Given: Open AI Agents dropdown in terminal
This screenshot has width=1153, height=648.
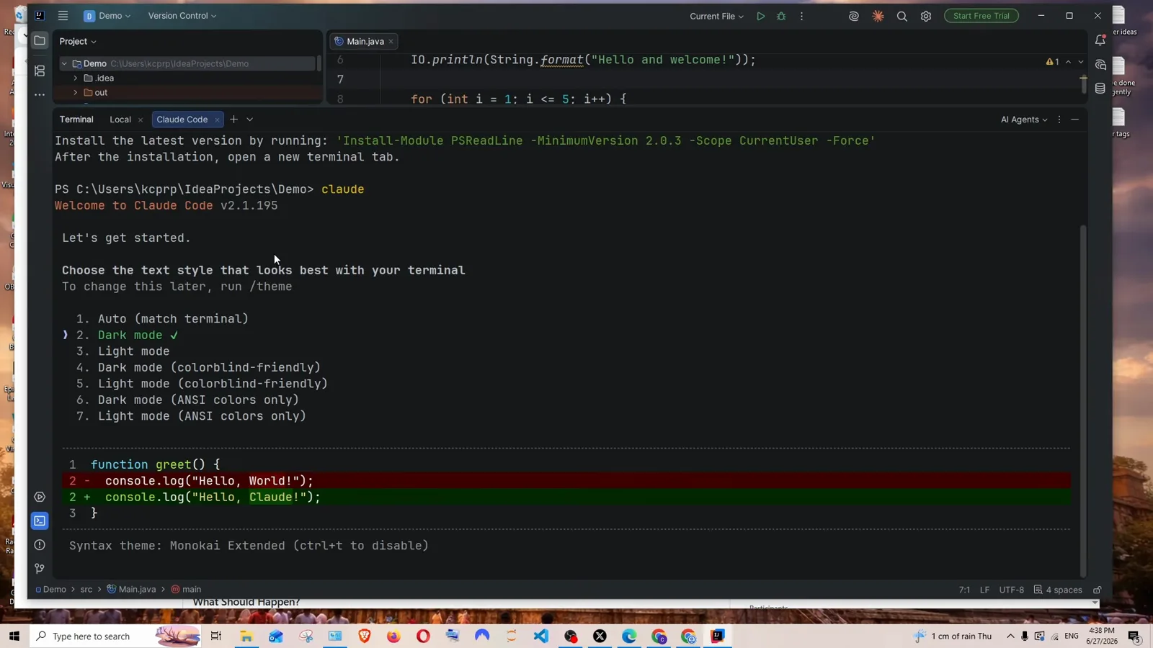Looking at the screenshot, I should click(1024, 120).
